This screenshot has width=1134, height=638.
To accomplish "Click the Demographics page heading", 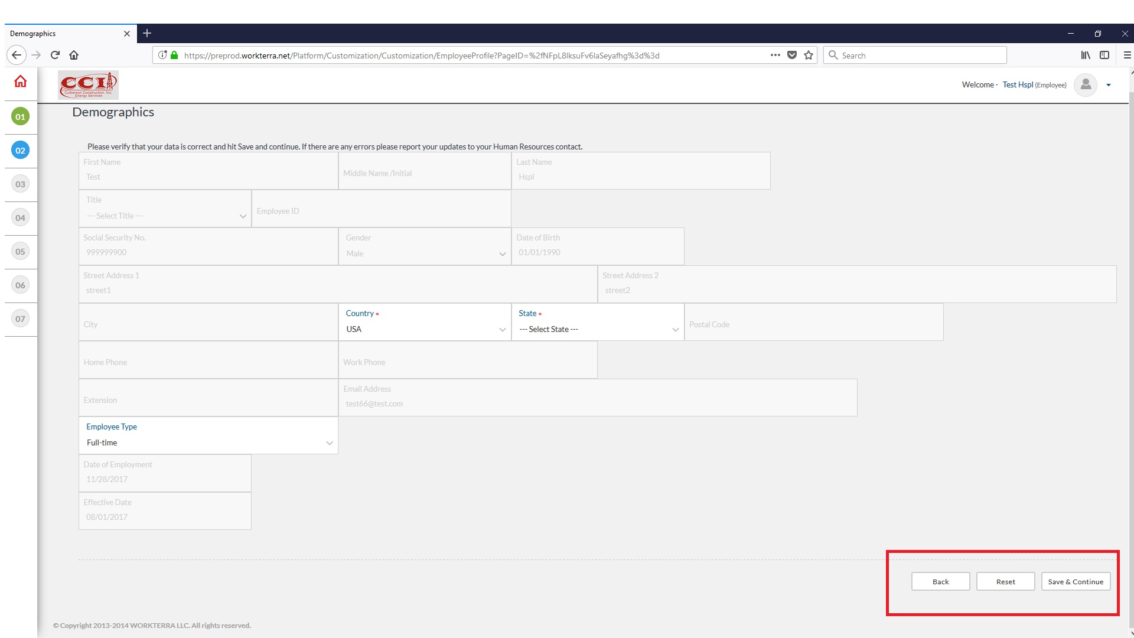I will (113, 112).
